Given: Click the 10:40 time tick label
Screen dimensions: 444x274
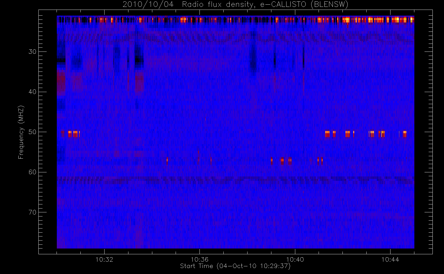Looking at the screenshot, I should coord(295,259).
